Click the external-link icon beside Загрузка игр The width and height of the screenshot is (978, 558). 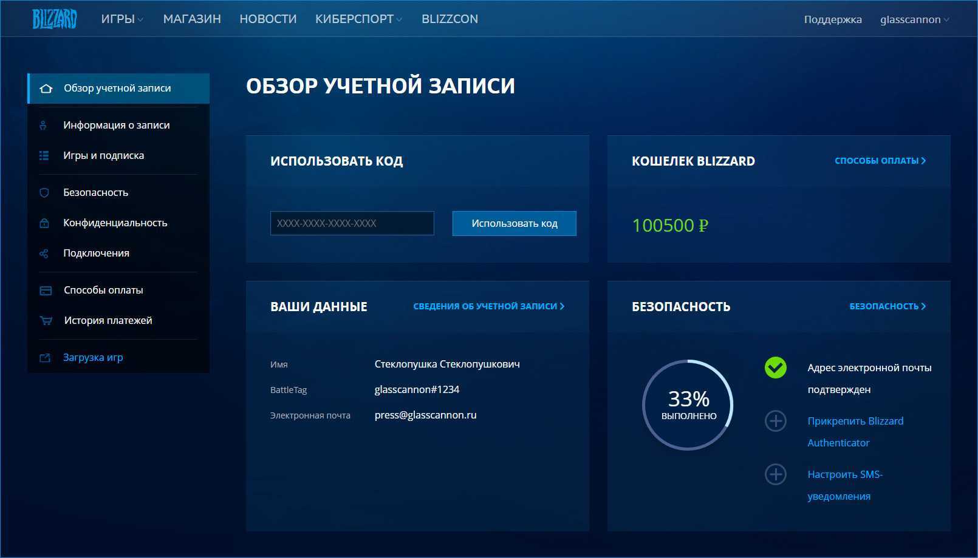[x=45, y=358]
